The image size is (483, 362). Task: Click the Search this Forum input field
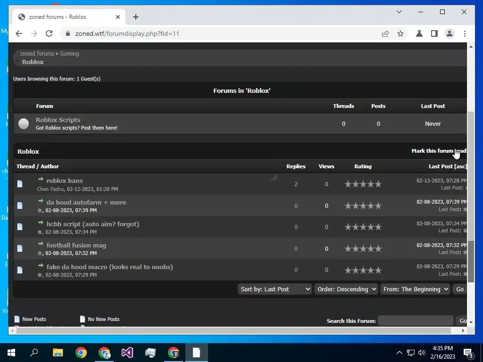coord(416,321)
